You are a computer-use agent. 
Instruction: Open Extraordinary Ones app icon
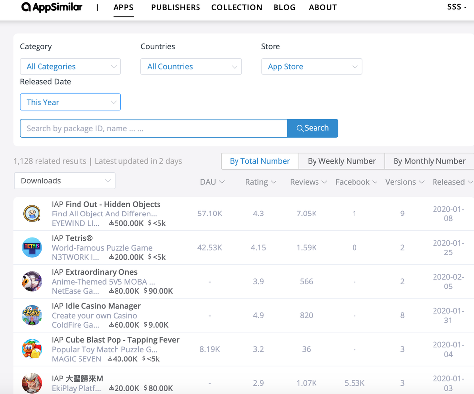tap(32, 281)
